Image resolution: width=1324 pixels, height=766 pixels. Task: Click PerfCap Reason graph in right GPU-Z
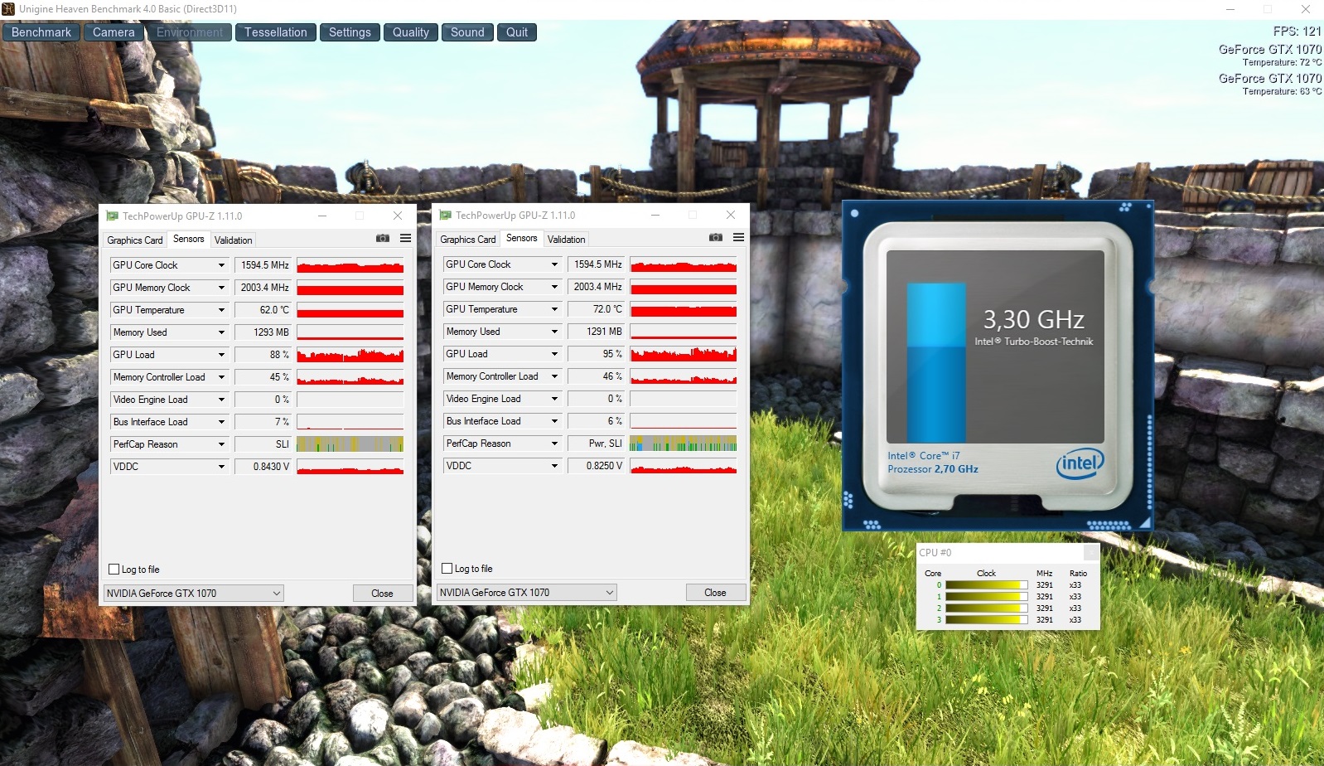(684, 444)
